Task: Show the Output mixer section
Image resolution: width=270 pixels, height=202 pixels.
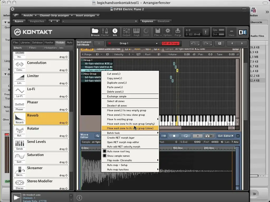Action: click(x=126, y=32)
